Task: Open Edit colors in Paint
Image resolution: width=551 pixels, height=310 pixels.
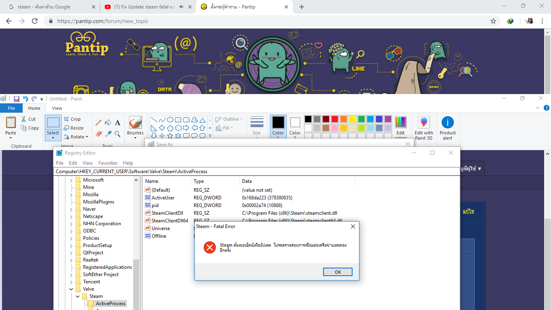Action: tap(401, 128)
